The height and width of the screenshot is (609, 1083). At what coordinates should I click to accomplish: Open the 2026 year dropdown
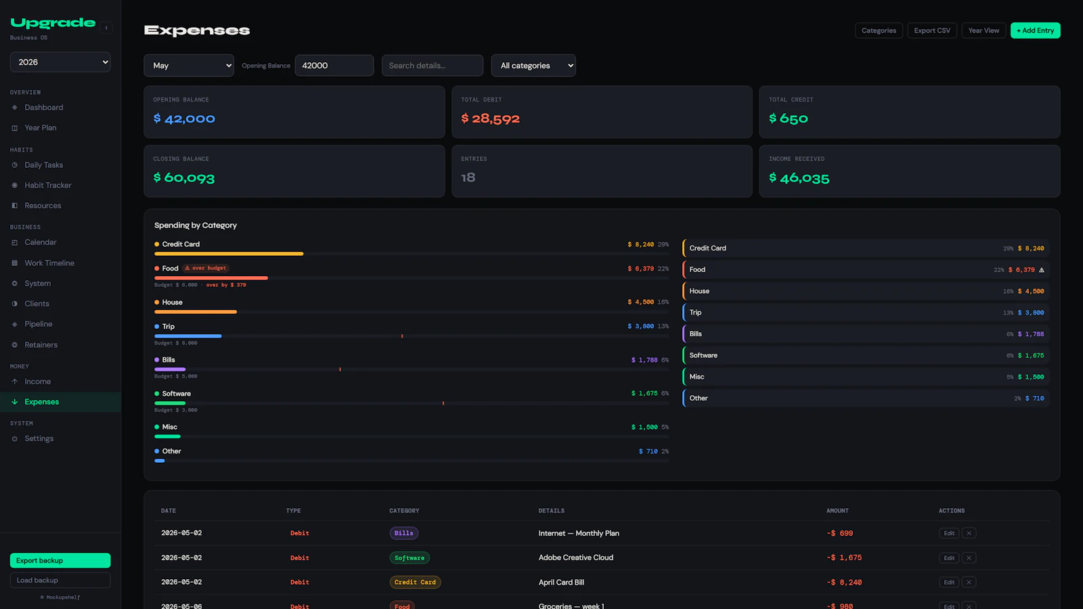[60, 62]
